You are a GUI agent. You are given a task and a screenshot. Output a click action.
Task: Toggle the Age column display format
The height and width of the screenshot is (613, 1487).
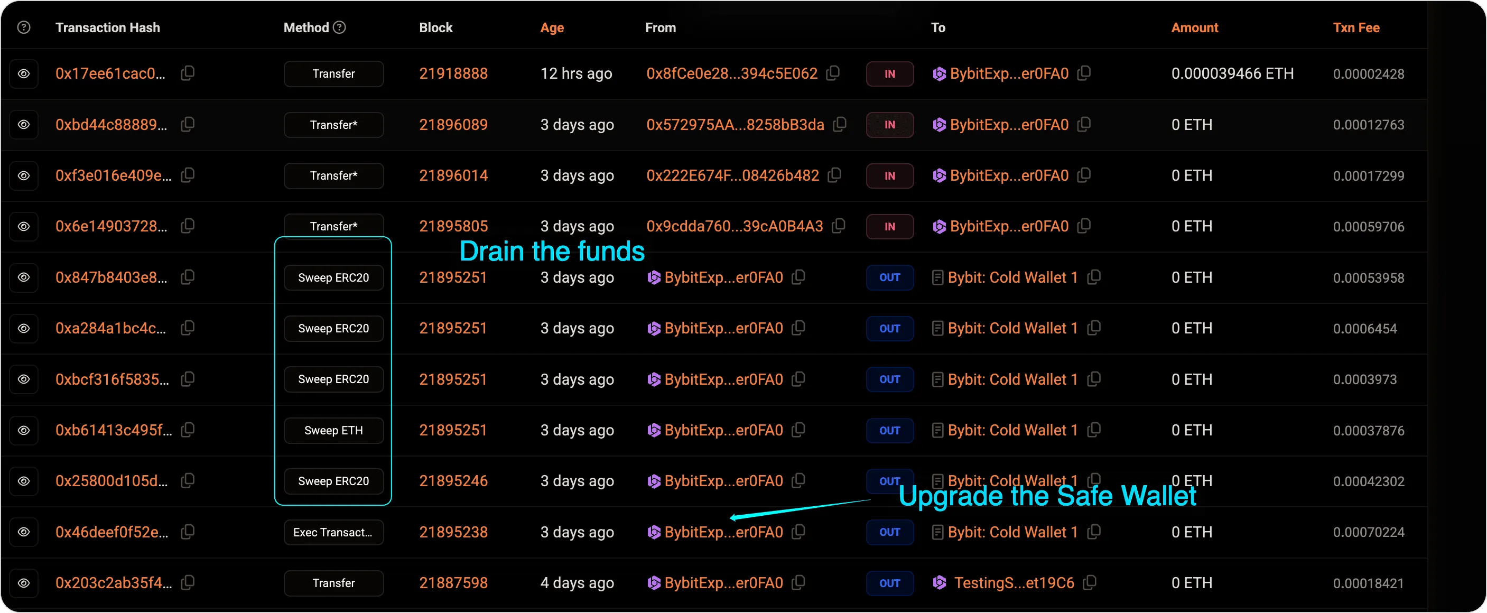(x=552, y=27)
